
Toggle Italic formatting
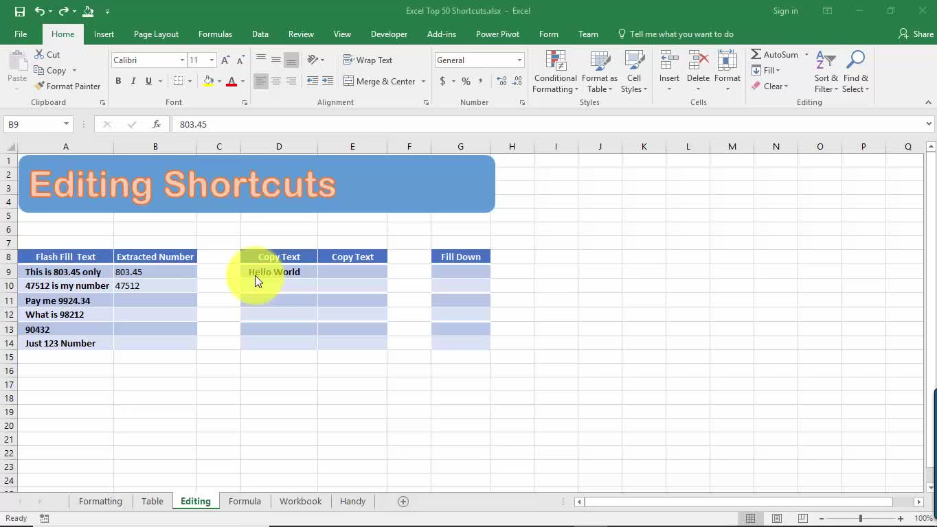[133, 81]
